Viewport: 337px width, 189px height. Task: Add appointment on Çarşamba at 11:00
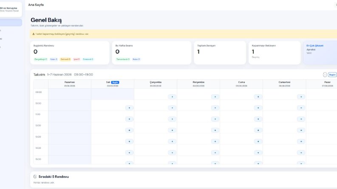tap(172, 119)
